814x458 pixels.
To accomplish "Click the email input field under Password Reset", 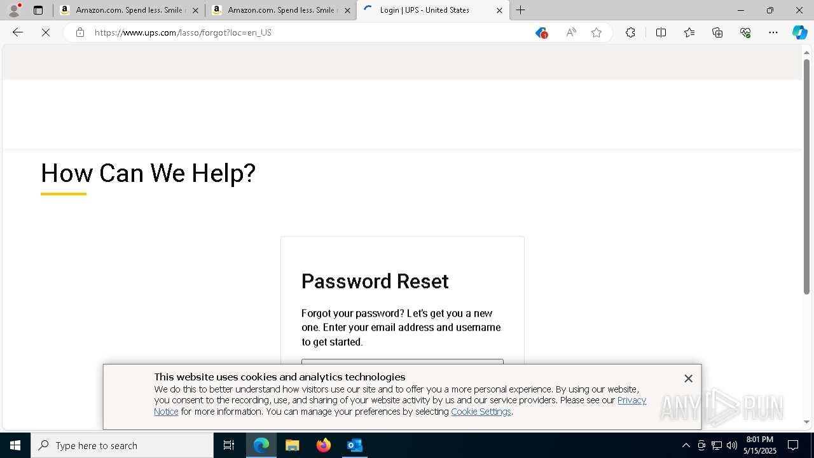I will 403,362.
